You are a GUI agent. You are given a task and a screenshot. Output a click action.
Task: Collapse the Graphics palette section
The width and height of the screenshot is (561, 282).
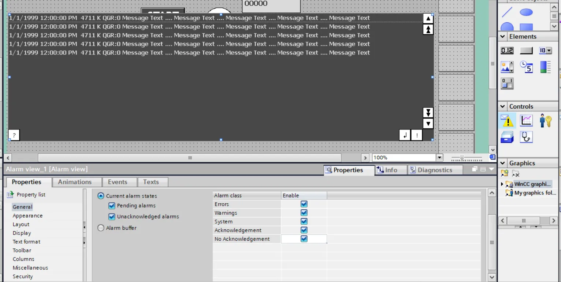(x=502, y=163)
